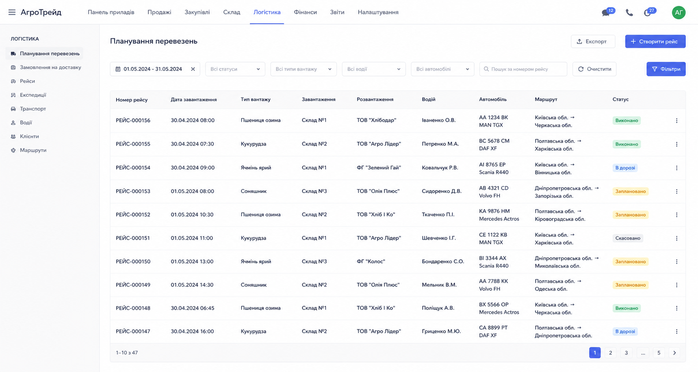
Task: Click РЕЙС-000150 trip number
Action: pos(133,262)
